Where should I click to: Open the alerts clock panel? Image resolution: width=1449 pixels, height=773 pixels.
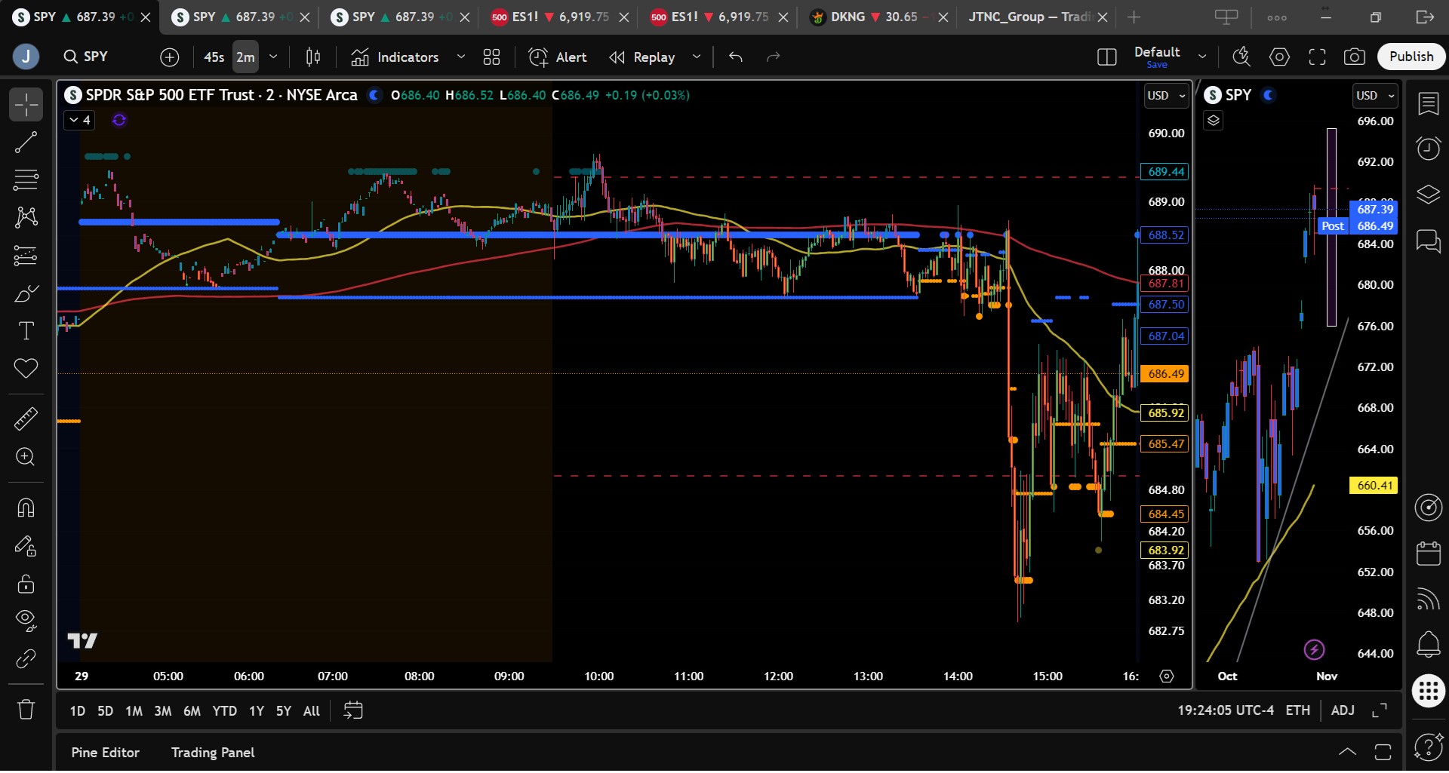coord(1428,149)
